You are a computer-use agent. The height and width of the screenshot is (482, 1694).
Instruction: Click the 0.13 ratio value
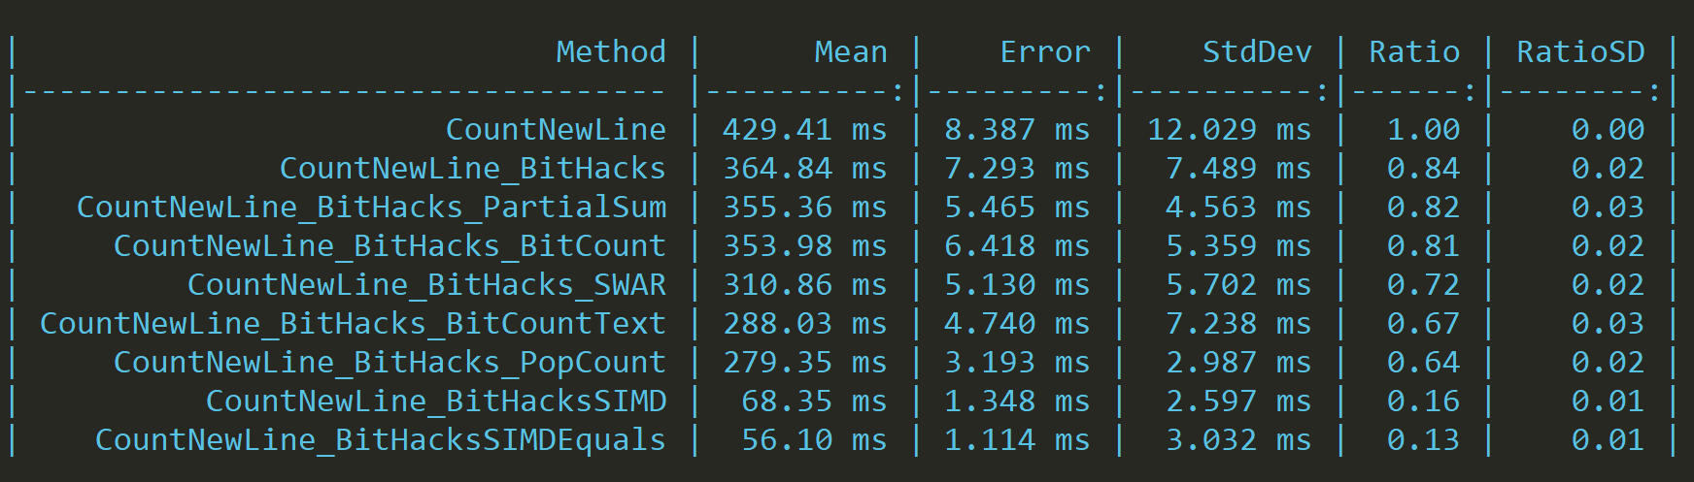coord(1423,439)
